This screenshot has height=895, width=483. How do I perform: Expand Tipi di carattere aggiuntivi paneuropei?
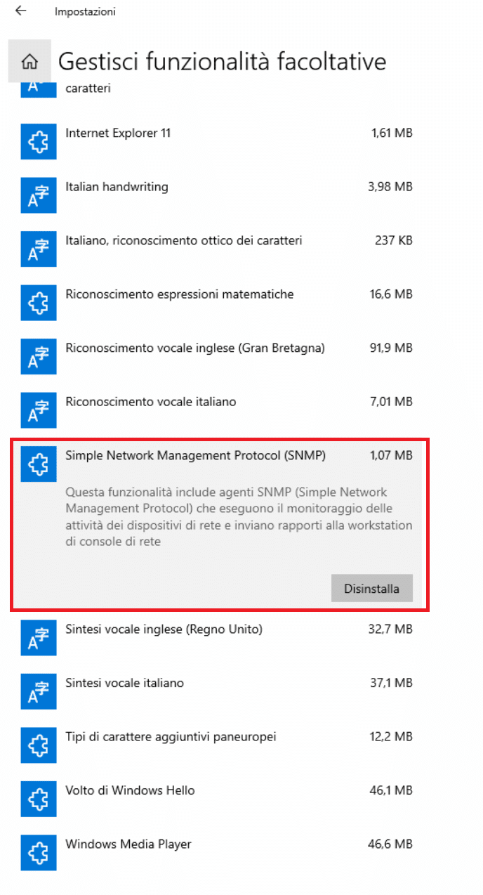pyautogui.click(x=216, y=745)
